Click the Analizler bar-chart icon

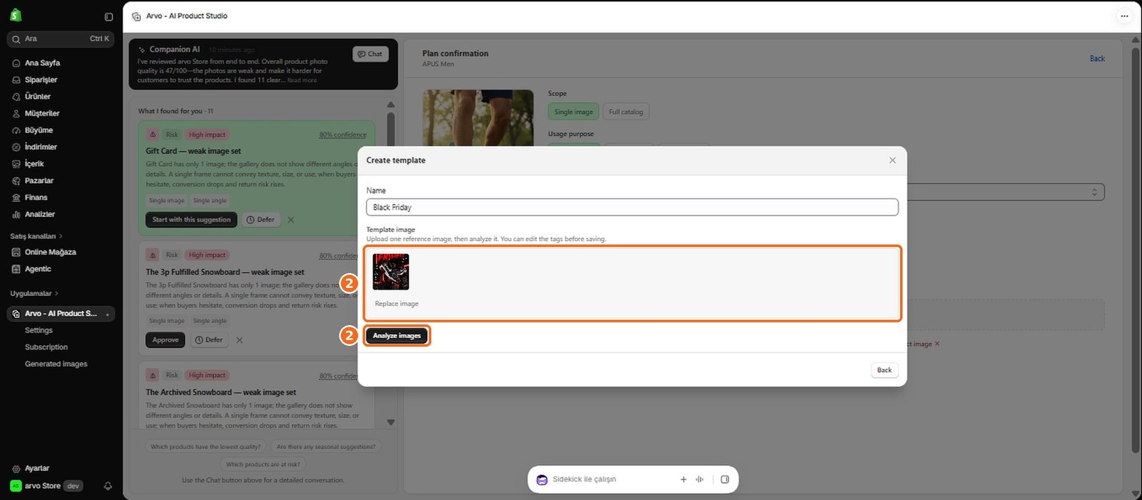tap(16, 215)
